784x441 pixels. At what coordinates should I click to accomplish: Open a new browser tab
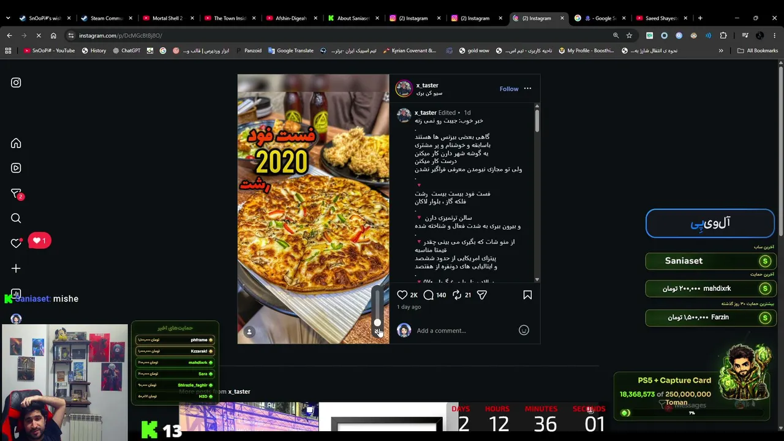[700, 18]
